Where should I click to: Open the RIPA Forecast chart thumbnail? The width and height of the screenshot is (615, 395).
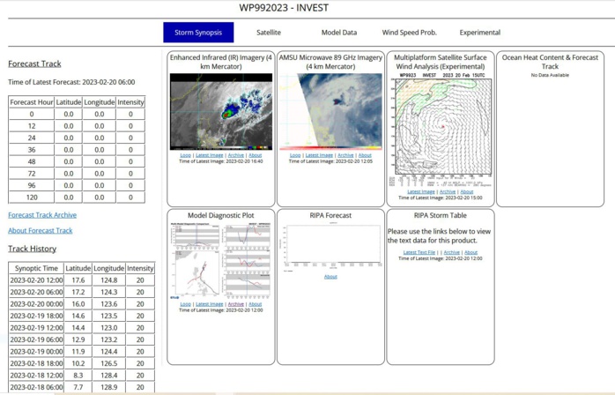[330, 247]
